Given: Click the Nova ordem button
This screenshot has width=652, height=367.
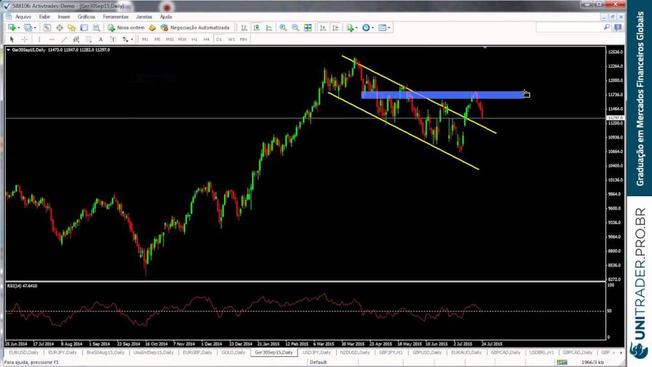Looking at the screenshot, I should (127, 27).
